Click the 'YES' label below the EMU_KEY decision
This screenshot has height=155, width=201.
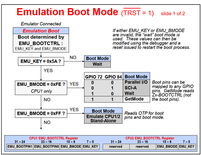48,71
